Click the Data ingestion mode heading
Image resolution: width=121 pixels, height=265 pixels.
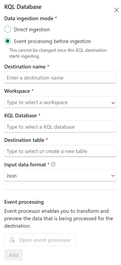click(x=29, y=19)
